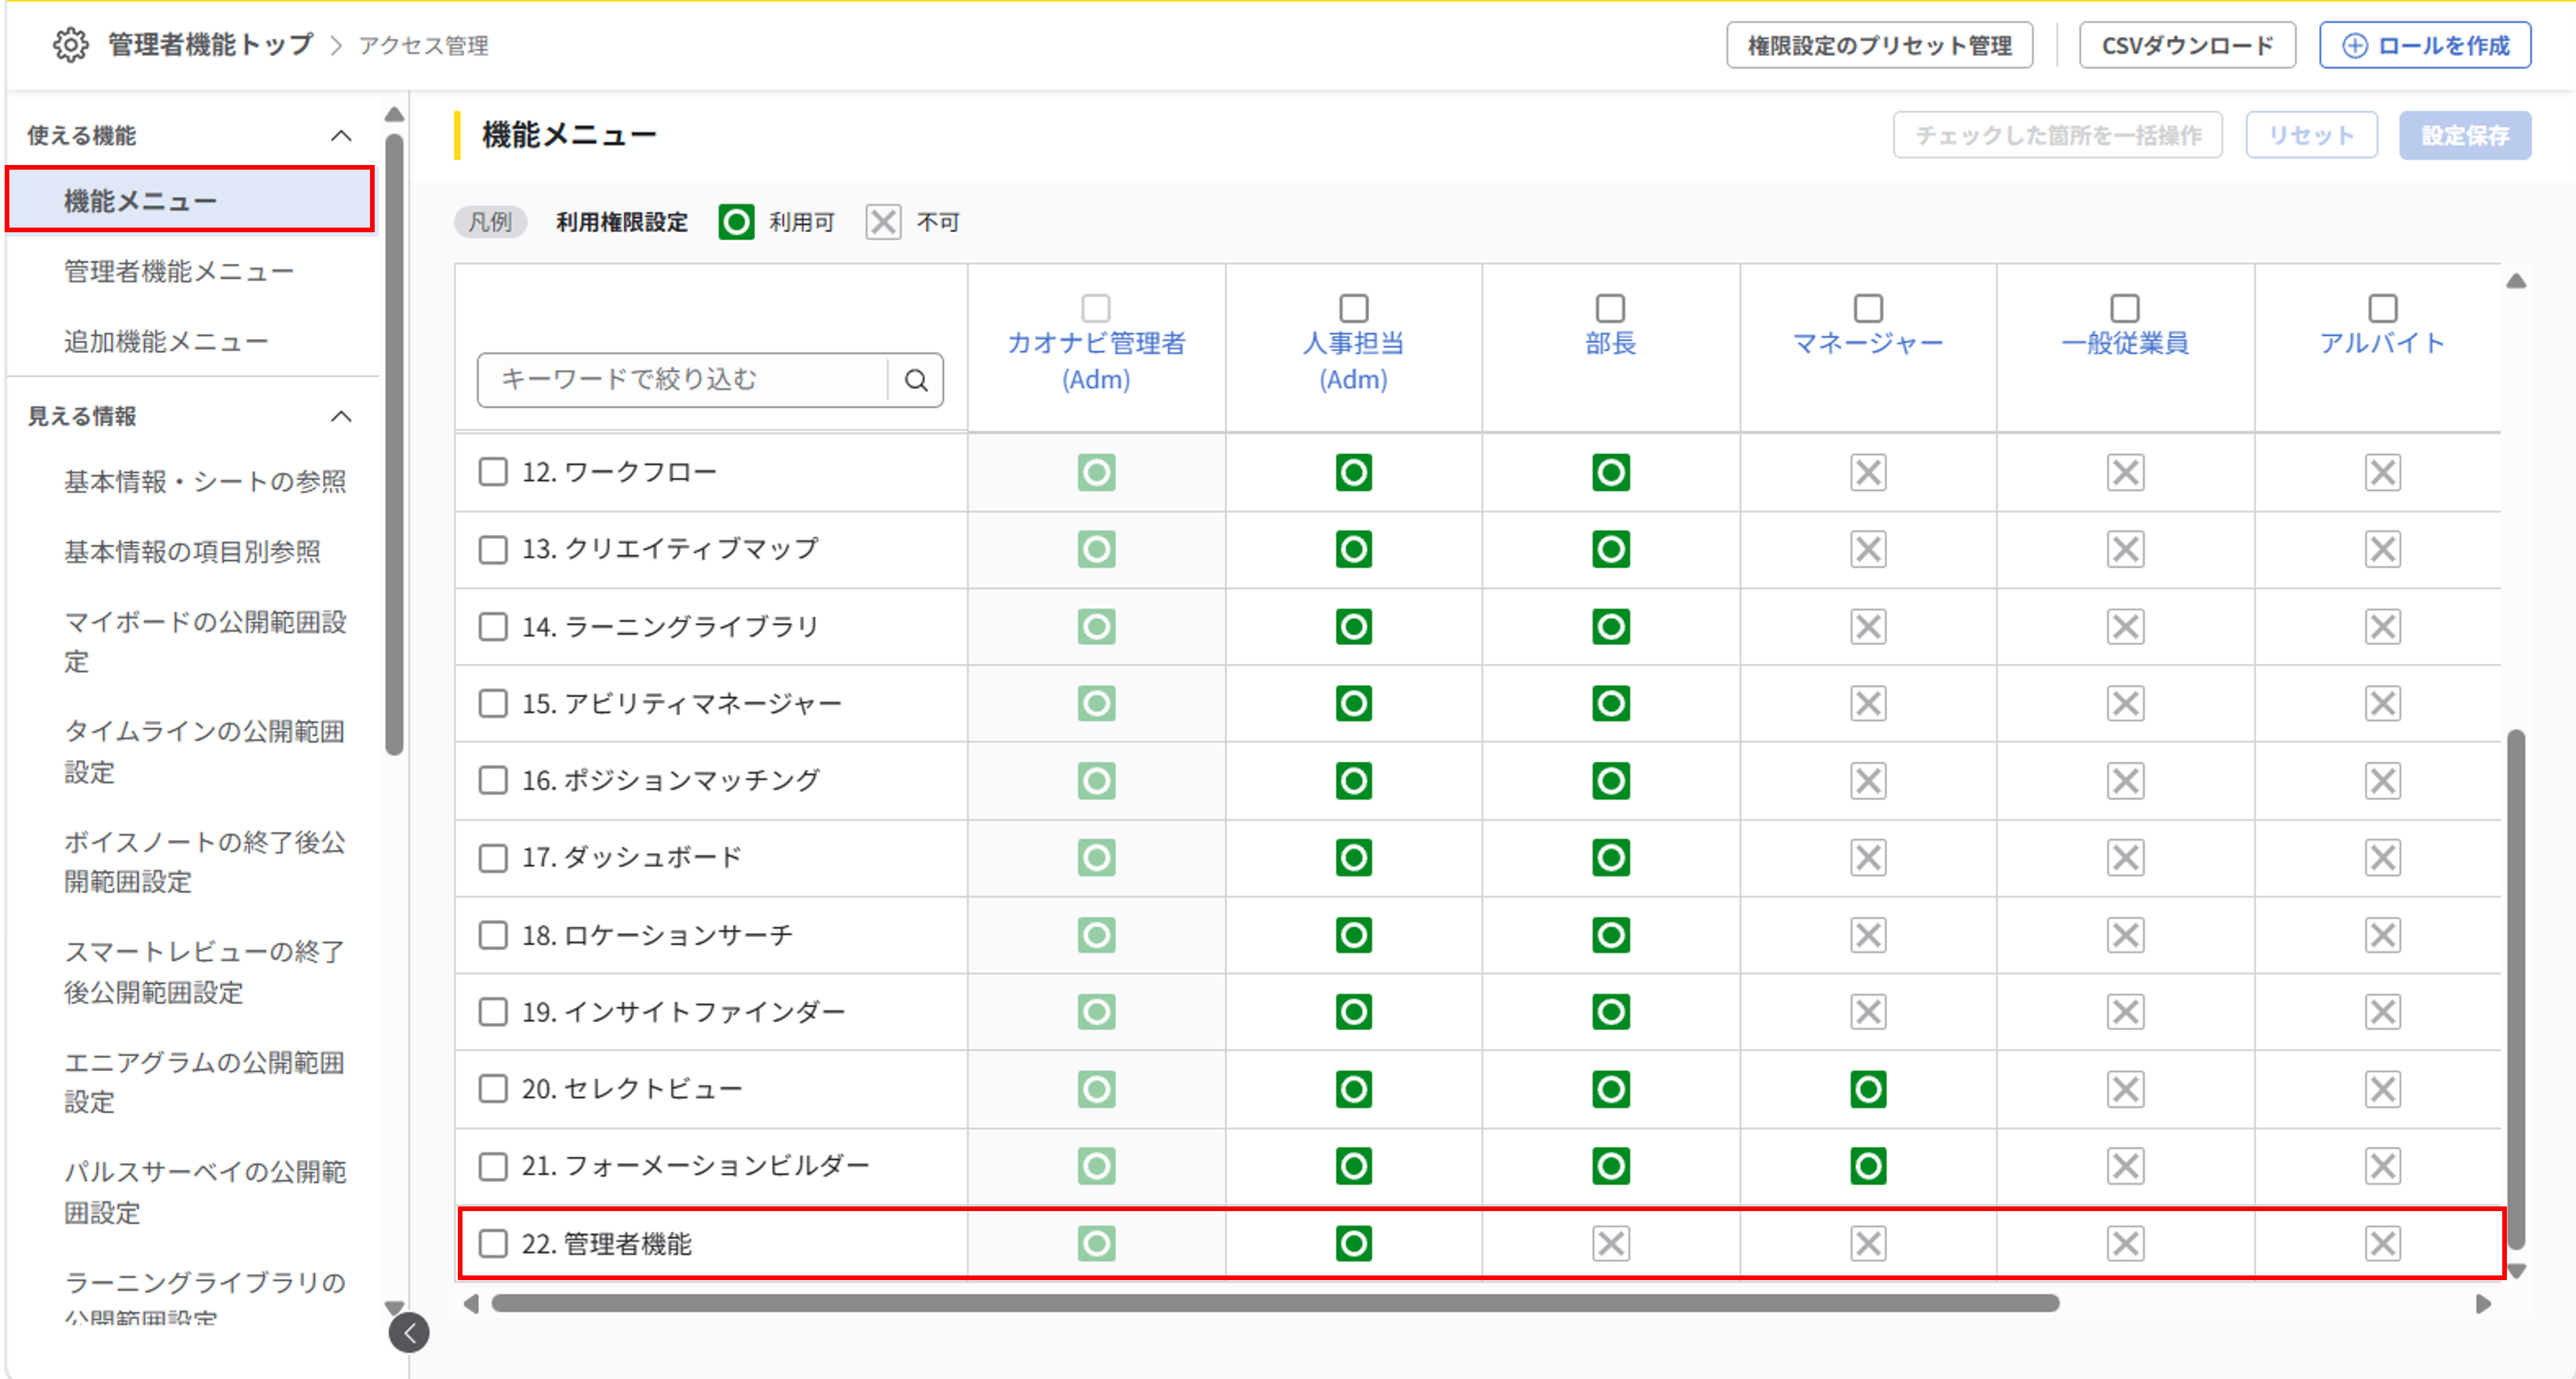Click the ロールを作成 button
The image size is (2576, 1379).
click(2425, 45)
